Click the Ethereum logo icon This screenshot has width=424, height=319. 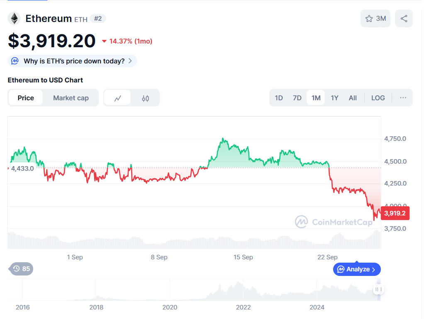click(15, 19)
